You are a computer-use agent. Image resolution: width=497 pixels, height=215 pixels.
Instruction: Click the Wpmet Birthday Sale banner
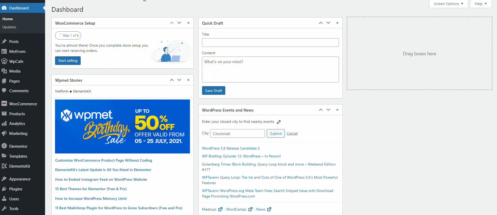pyautogui.click(x=122, y=126)
